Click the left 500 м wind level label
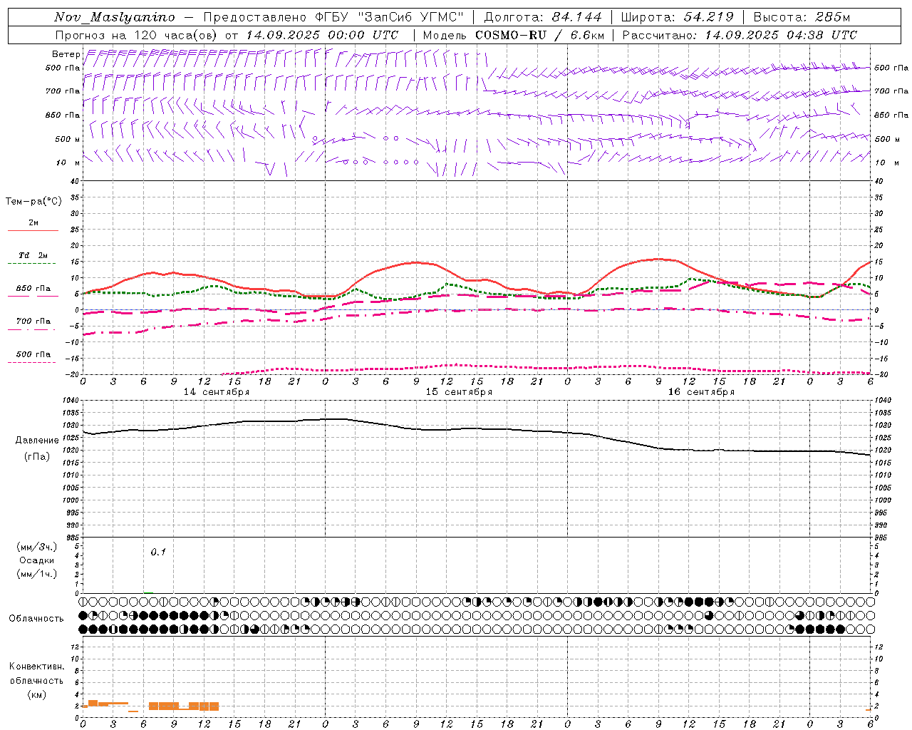The image size is (912, 730). pos(68,139)
